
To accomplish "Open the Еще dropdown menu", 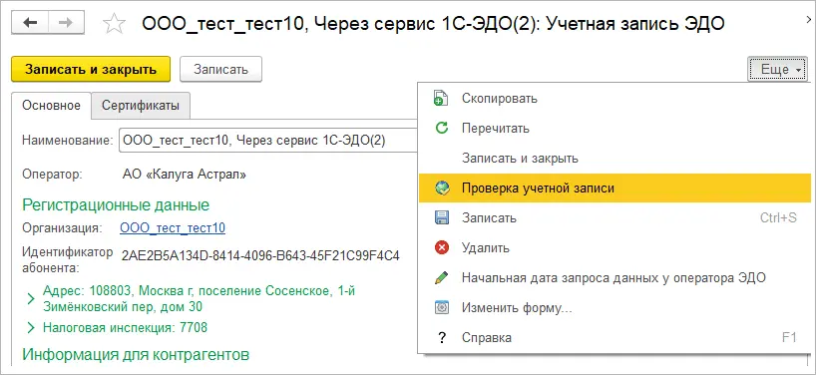I will tap(777, 69).
